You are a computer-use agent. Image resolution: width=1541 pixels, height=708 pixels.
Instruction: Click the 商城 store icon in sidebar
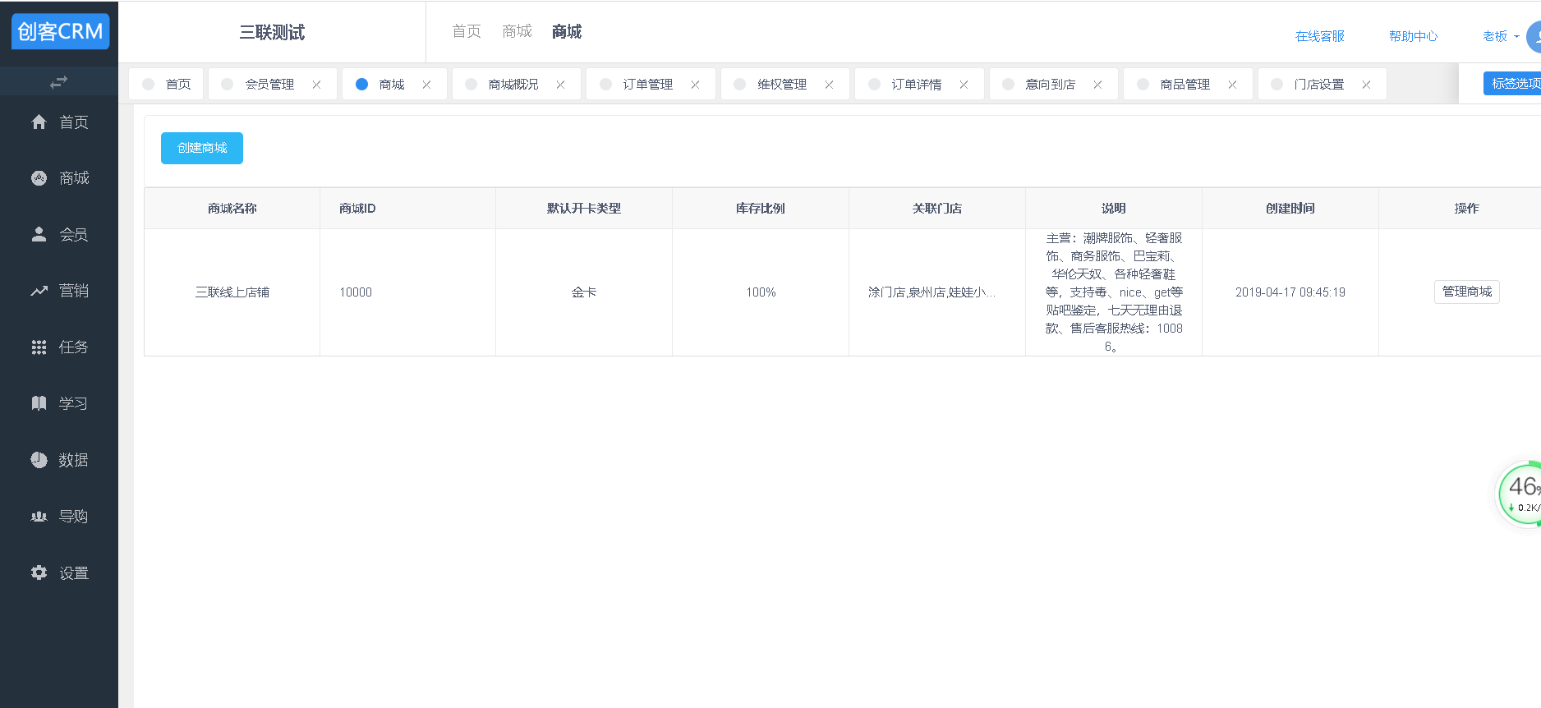(x=39, y=178)
